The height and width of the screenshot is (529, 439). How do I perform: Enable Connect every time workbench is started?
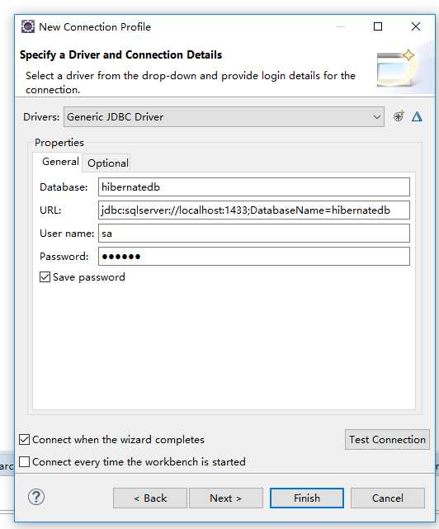coord(24,461)
